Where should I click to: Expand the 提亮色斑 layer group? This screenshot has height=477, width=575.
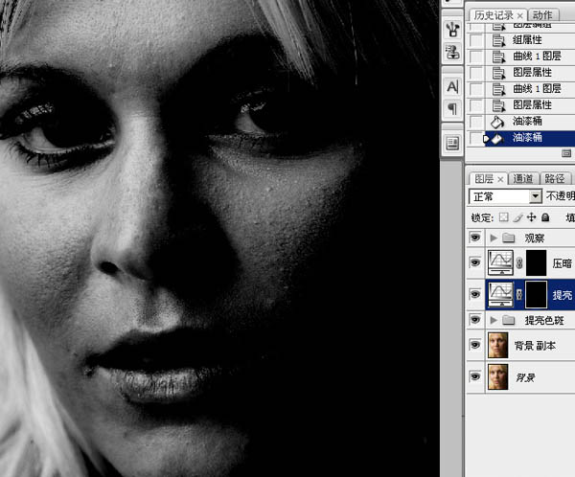pos(494,321)
